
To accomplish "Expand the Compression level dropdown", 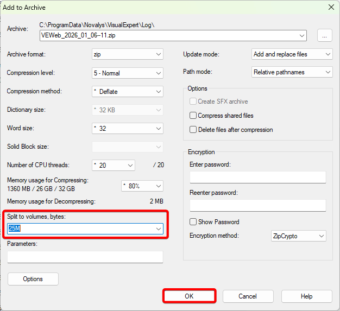I will point(127,73).
